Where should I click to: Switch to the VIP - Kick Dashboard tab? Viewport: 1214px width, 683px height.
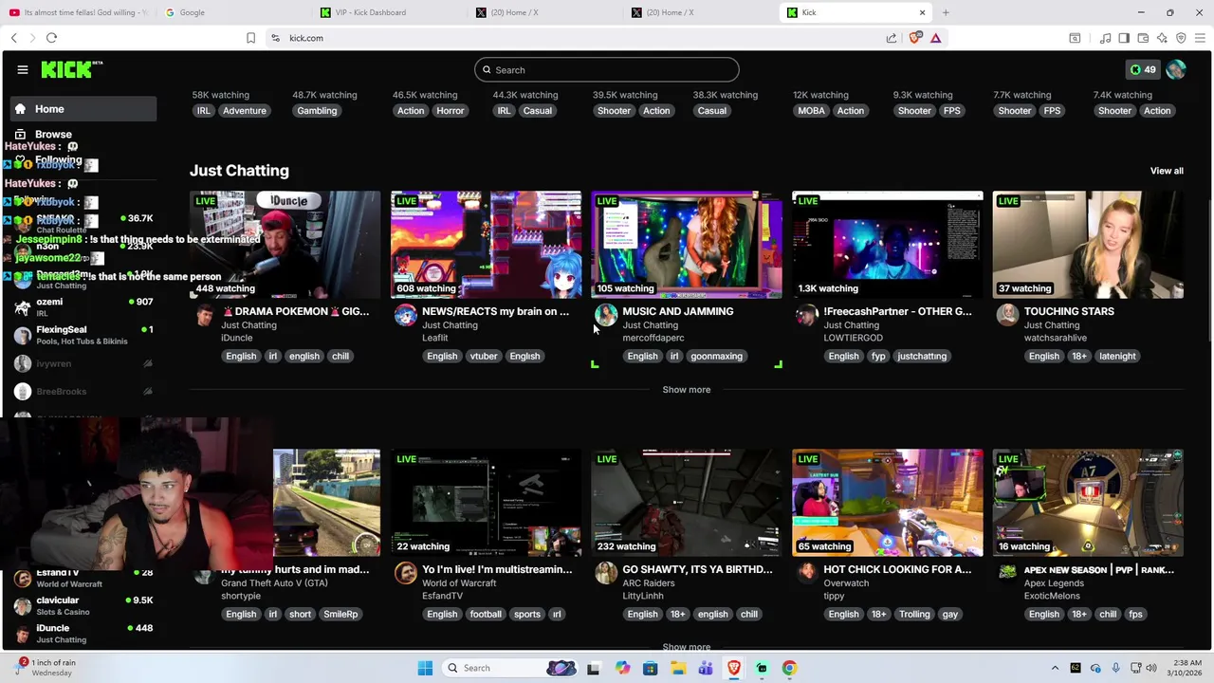[389, 12]
